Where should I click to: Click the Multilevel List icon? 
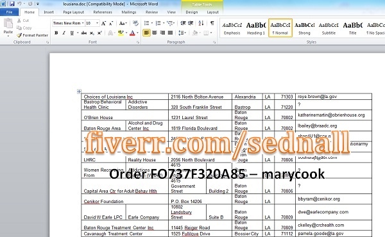[169, 23]
